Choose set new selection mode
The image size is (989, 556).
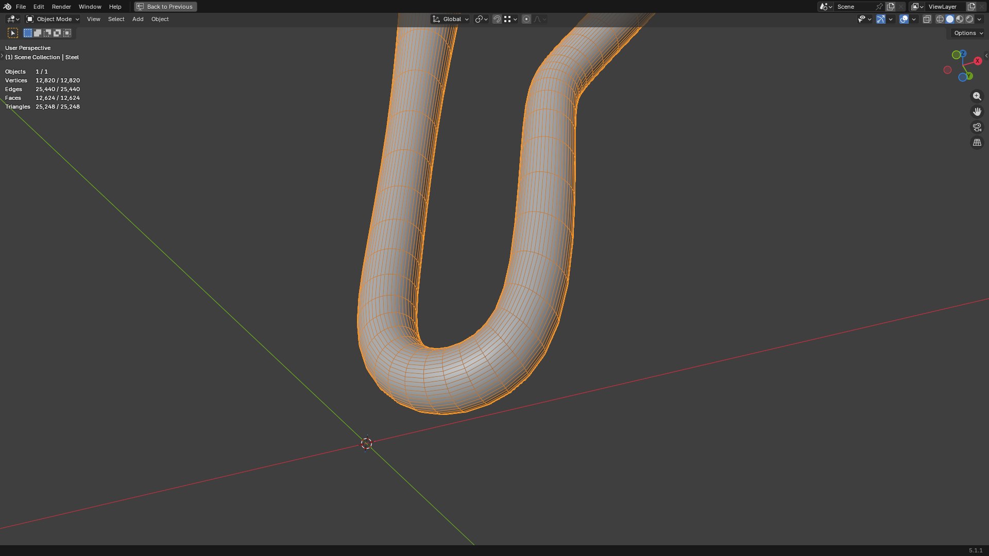coord(28,33)
